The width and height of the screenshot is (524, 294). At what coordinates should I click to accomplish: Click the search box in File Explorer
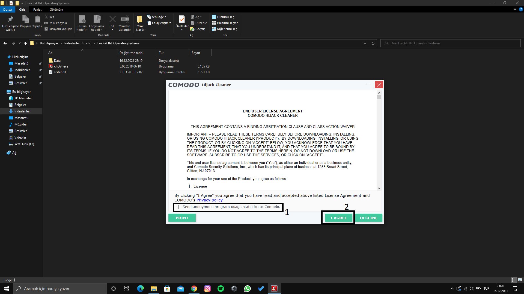[450, 43]
